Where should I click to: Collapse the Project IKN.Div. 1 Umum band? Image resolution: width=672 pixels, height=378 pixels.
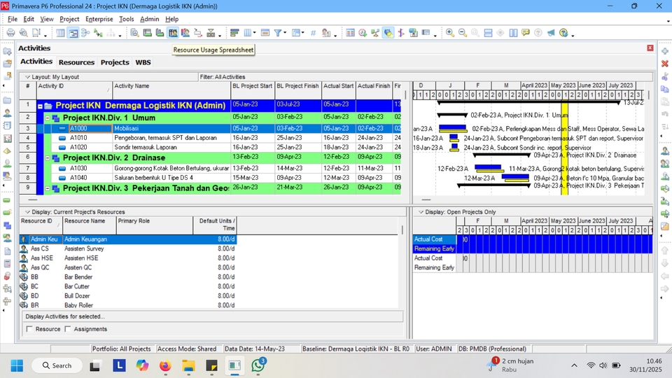click(48, 118)
